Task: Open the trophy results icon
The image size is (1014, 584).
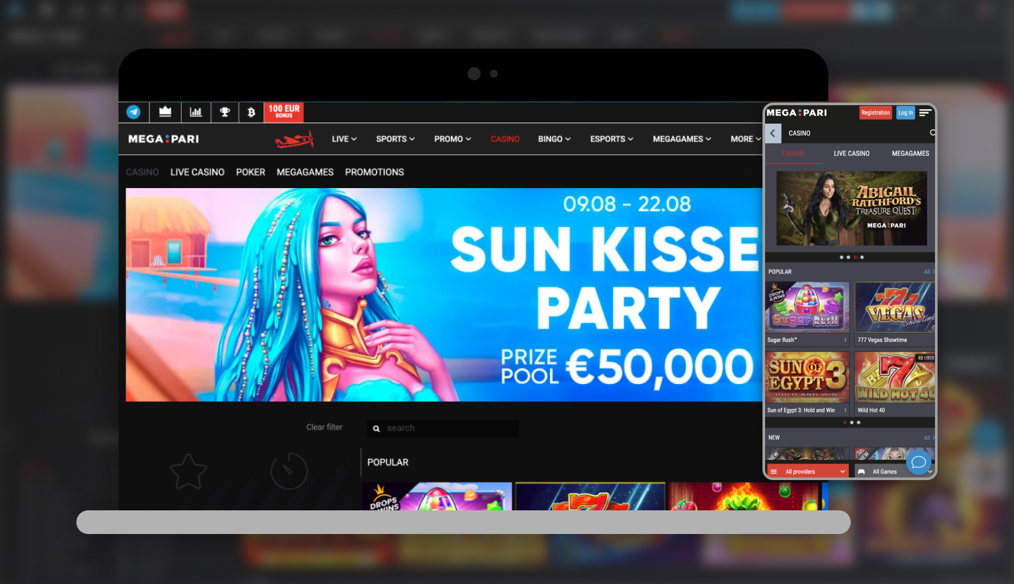Action: (x=225, y=112)
